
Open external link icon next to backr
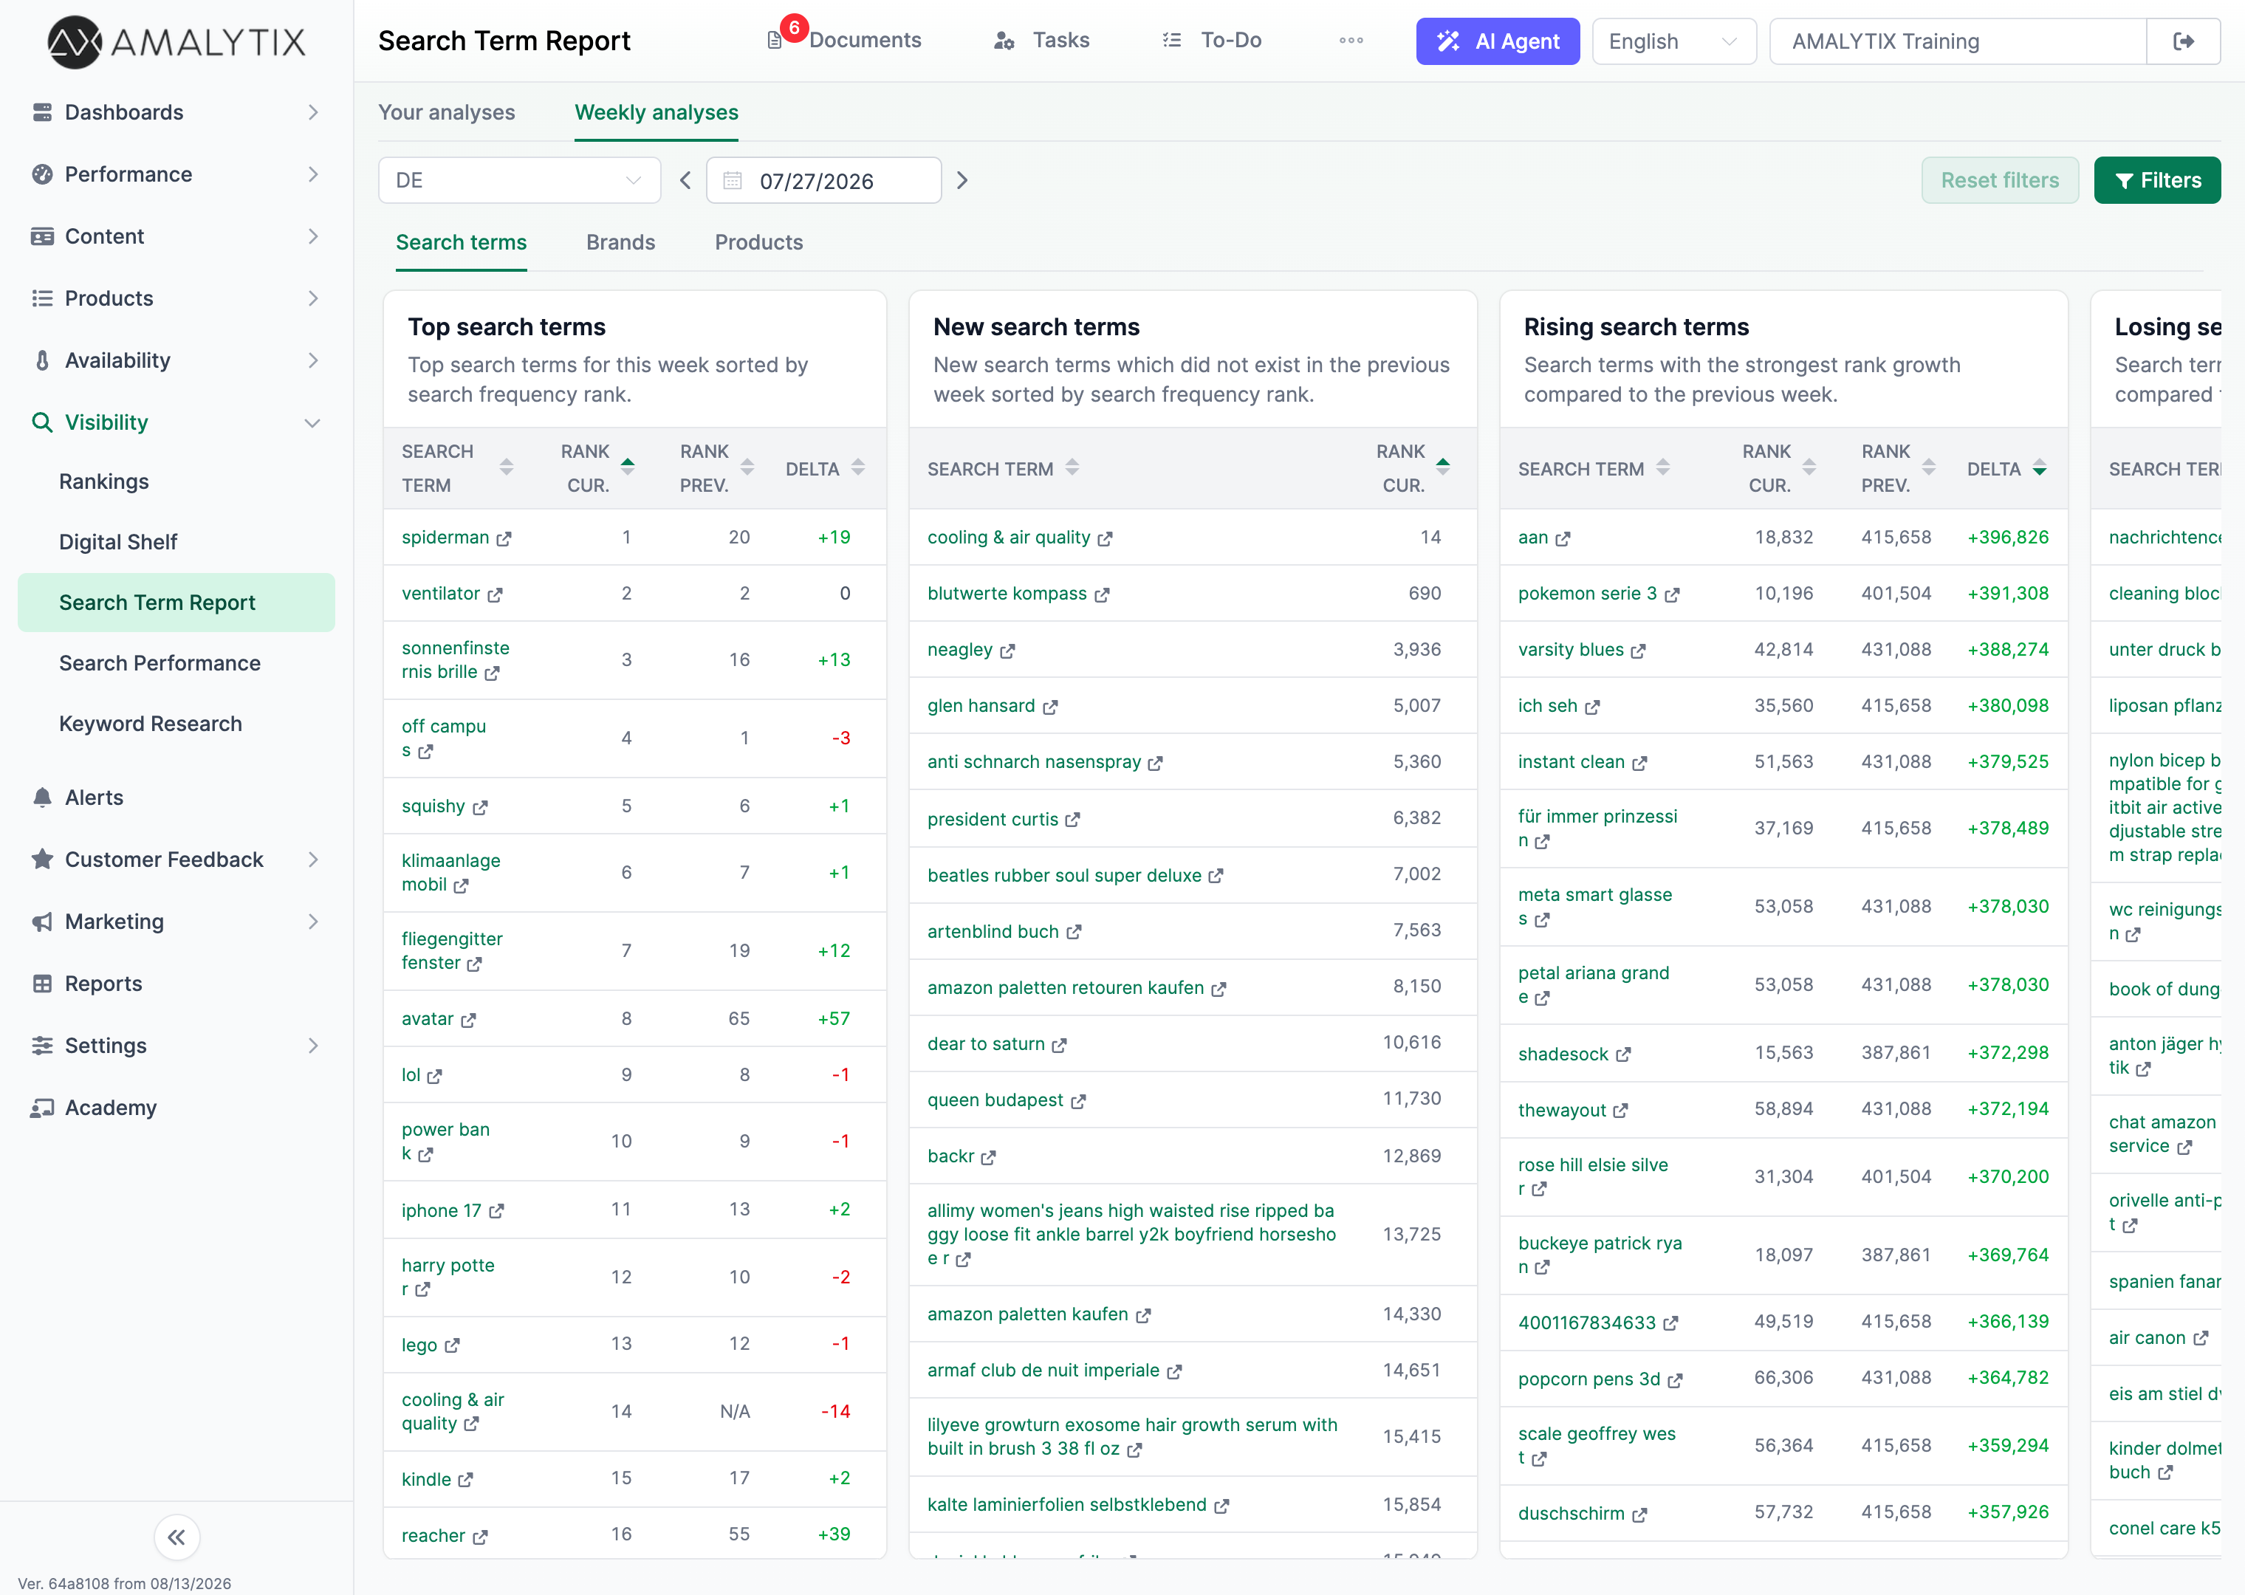point(989,1158)
